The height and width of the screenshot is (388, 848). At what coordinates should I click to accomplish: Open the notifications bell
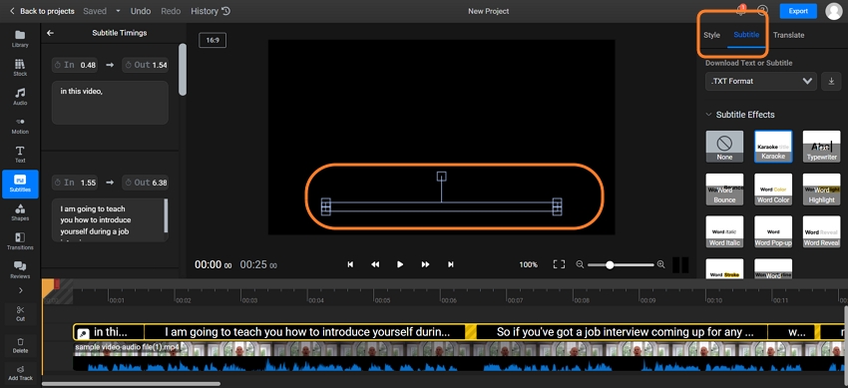pyautogui.click(x=740, y=10)
